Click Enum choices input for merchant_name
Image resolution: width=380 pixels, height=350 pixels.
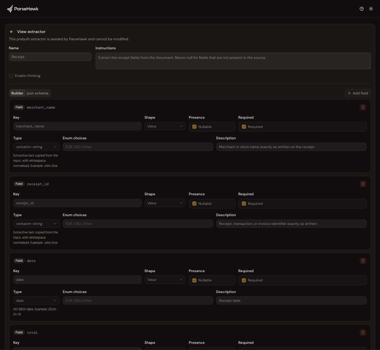(138, 147)
